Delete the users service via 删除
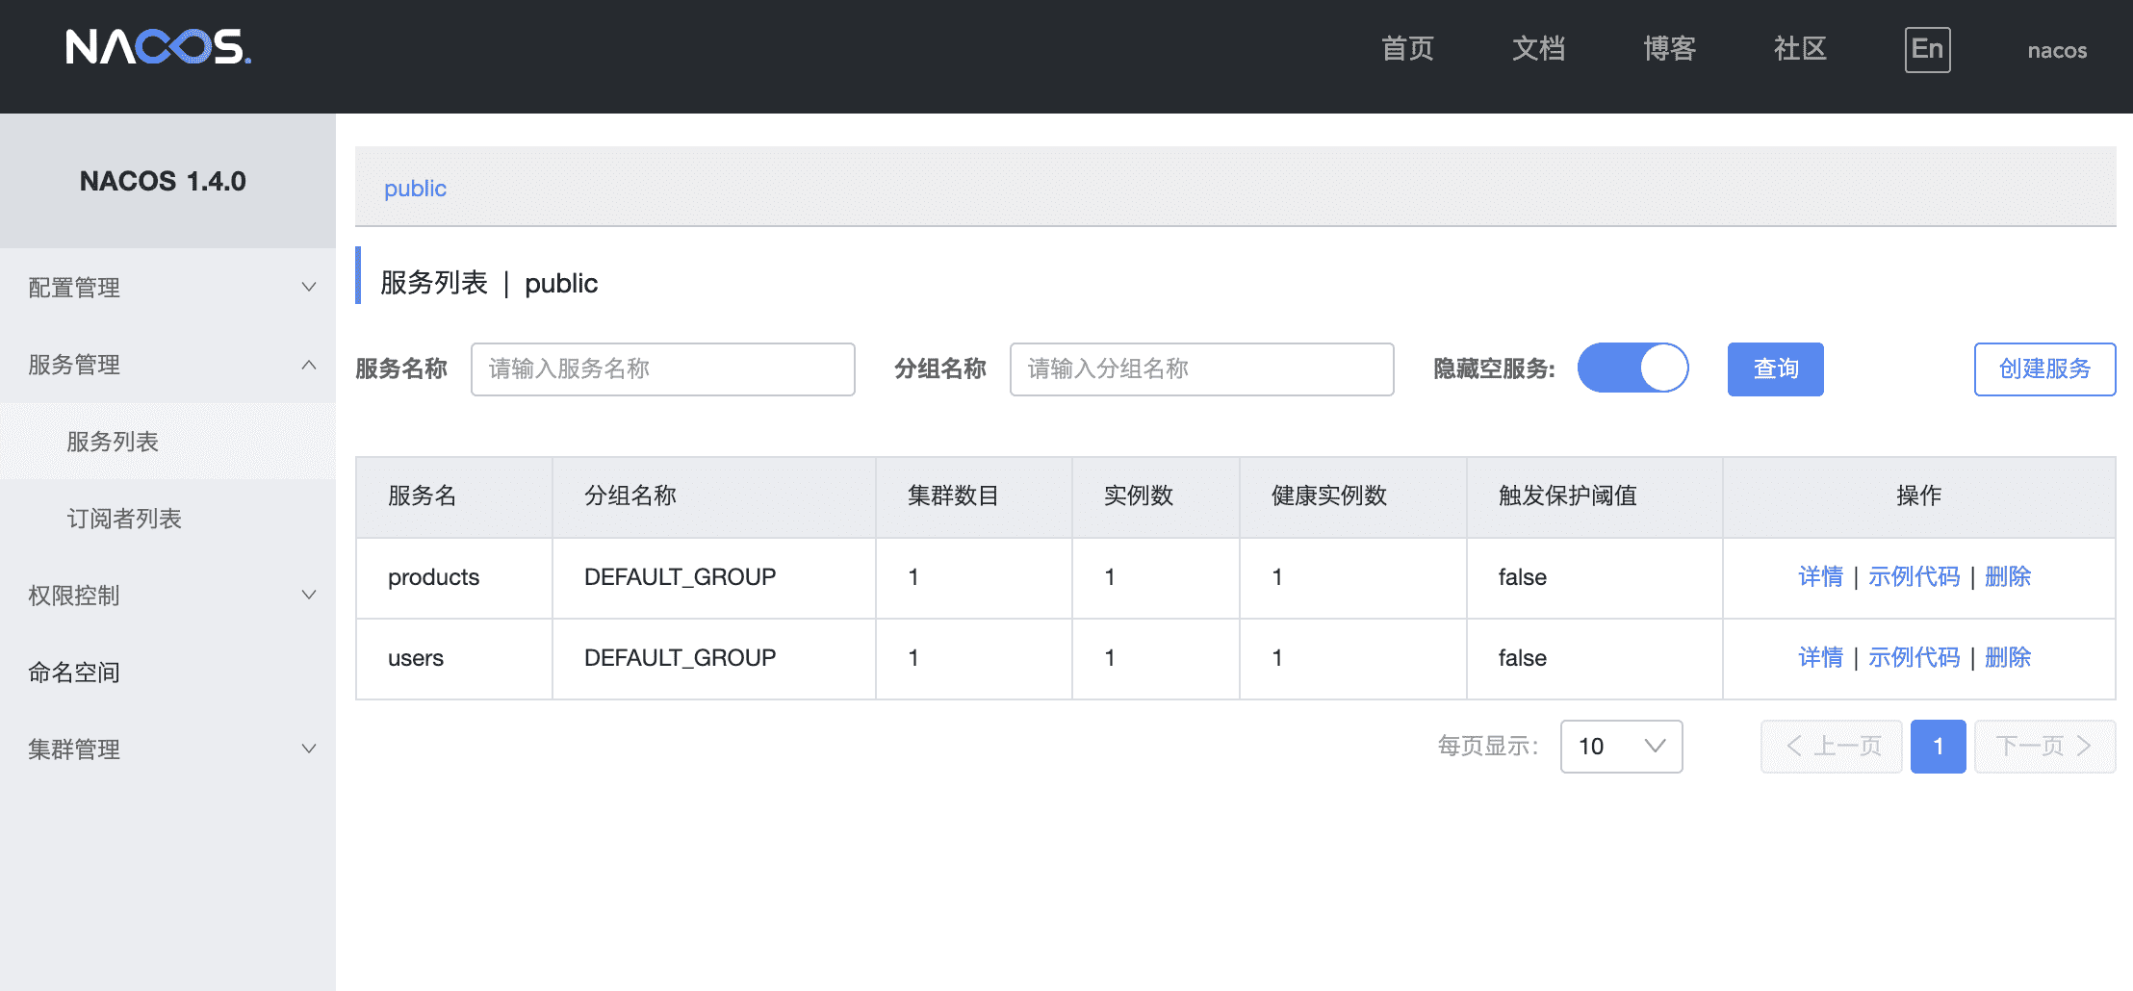Image resolution: width=2133 pixels, height=991 pixels. (x=2008, y=658)
